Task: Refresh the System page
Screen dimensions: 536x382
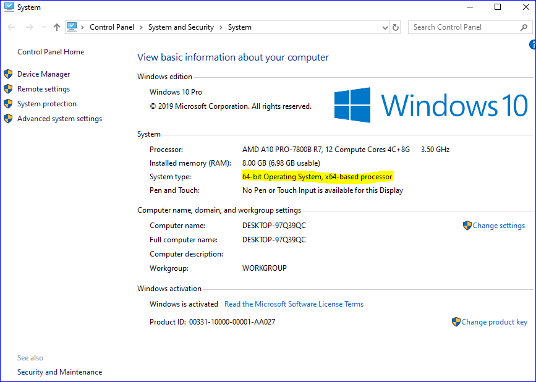Action: click(x=396, y=27)
